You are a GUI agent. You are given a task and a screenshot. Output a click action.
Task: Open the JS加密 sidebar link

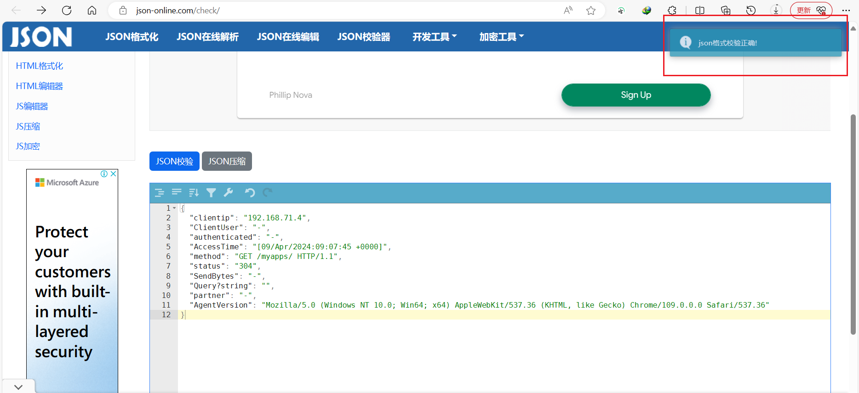tap(28, 146)
